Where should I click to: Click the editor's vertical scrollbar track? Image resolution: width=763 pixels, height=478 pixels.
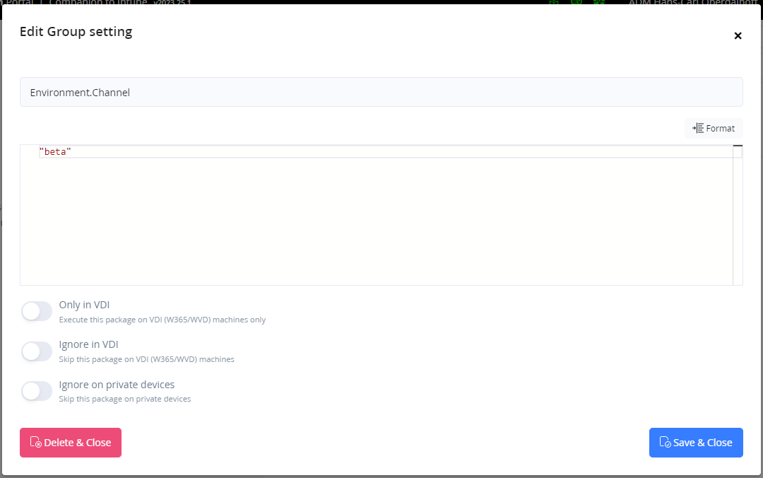pos(738,219)
